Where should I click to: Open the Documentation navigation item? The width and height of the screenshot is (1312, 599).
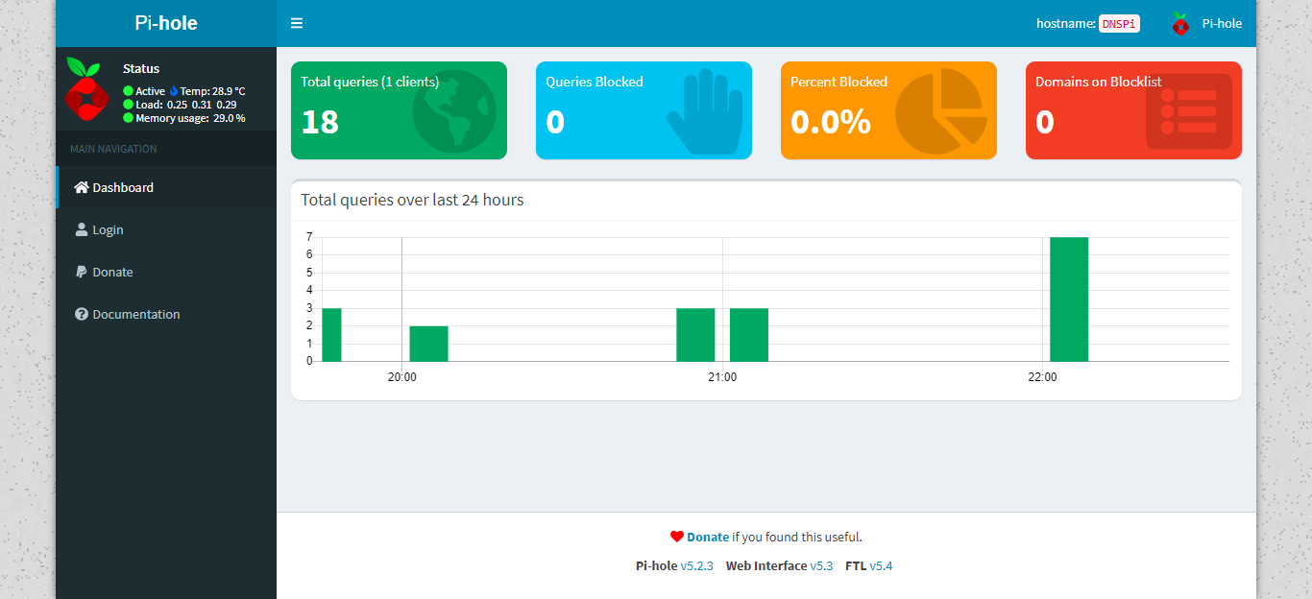(166, 314)
